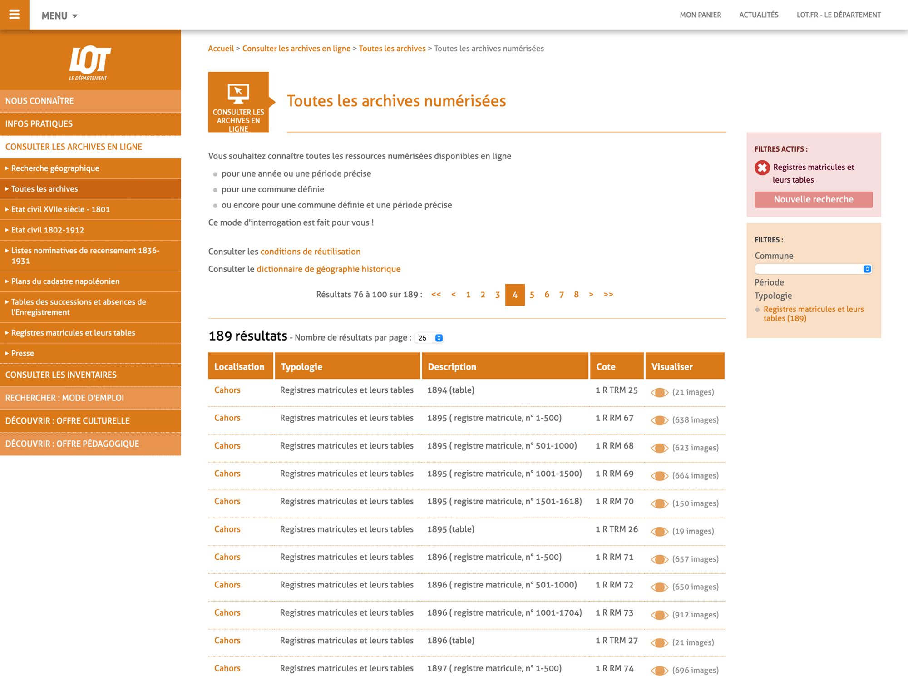908x681 pixels.
Task: Open the Commune filter dropdown
Action: click(813, 269)
